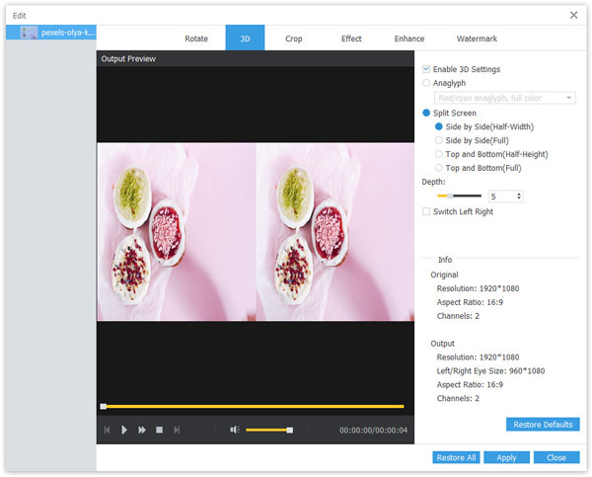This screenshot has width=592, height=477.
Task: Open the Effect tab
Action: click(351, 39)
